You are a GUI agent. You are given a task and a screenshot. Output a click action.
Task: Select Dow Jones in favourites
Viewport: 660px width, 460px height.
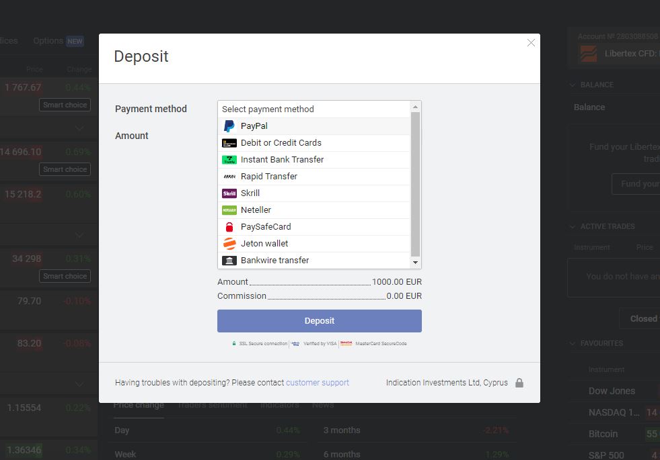pos(612,391)
